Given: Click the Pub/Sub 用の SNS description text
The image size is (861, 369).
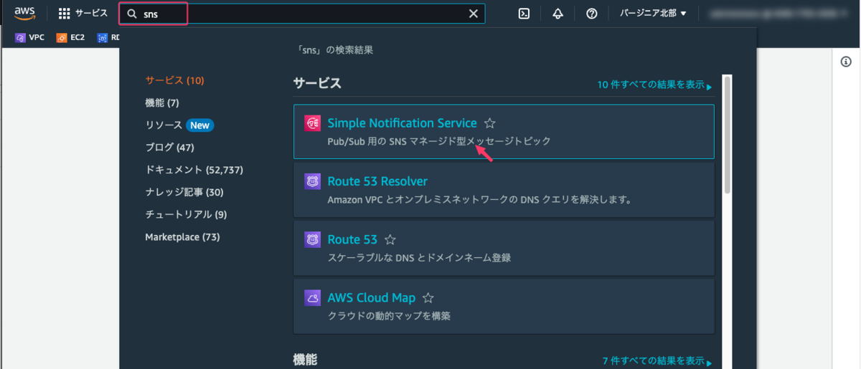Looking at the screenshot, I should 439,142.
